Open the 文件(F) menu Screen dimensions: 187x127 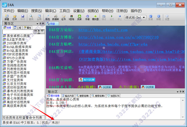(x=9, y=11)
